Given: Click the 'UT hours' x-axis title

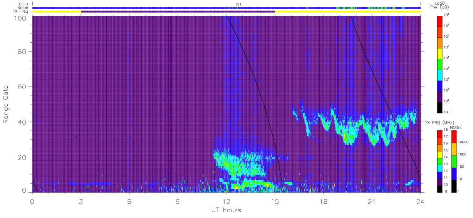Looking at the screenshot, I should [226, 210].
